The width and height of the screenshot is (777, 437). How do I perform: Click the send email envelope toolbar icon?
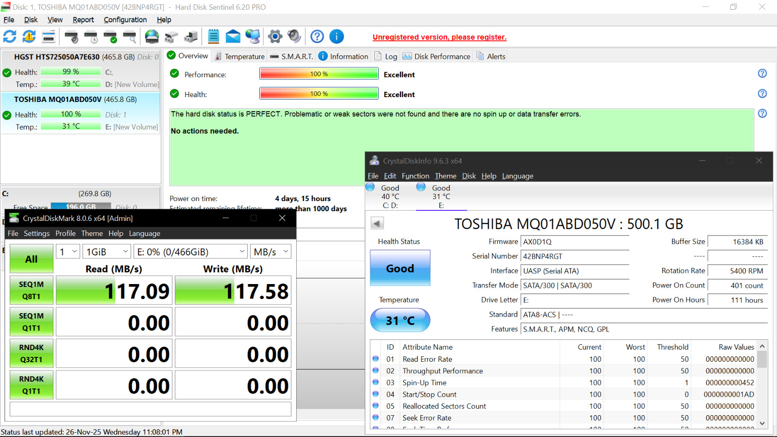(x=233, y=36)
